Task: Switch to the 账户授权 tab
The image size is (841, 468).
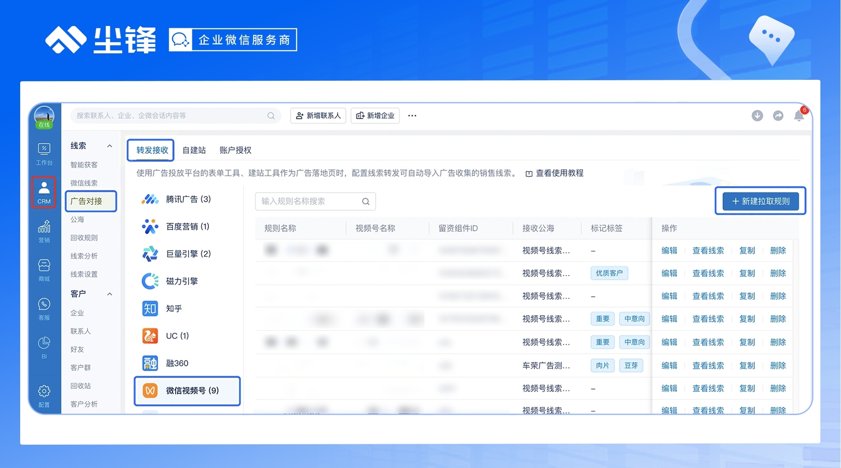Action: pos(235,150)
